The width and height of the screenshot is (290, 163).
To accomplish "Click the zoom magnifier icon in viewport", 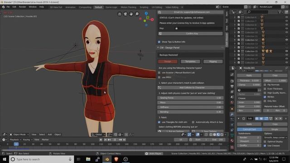I will coord(137,14).
